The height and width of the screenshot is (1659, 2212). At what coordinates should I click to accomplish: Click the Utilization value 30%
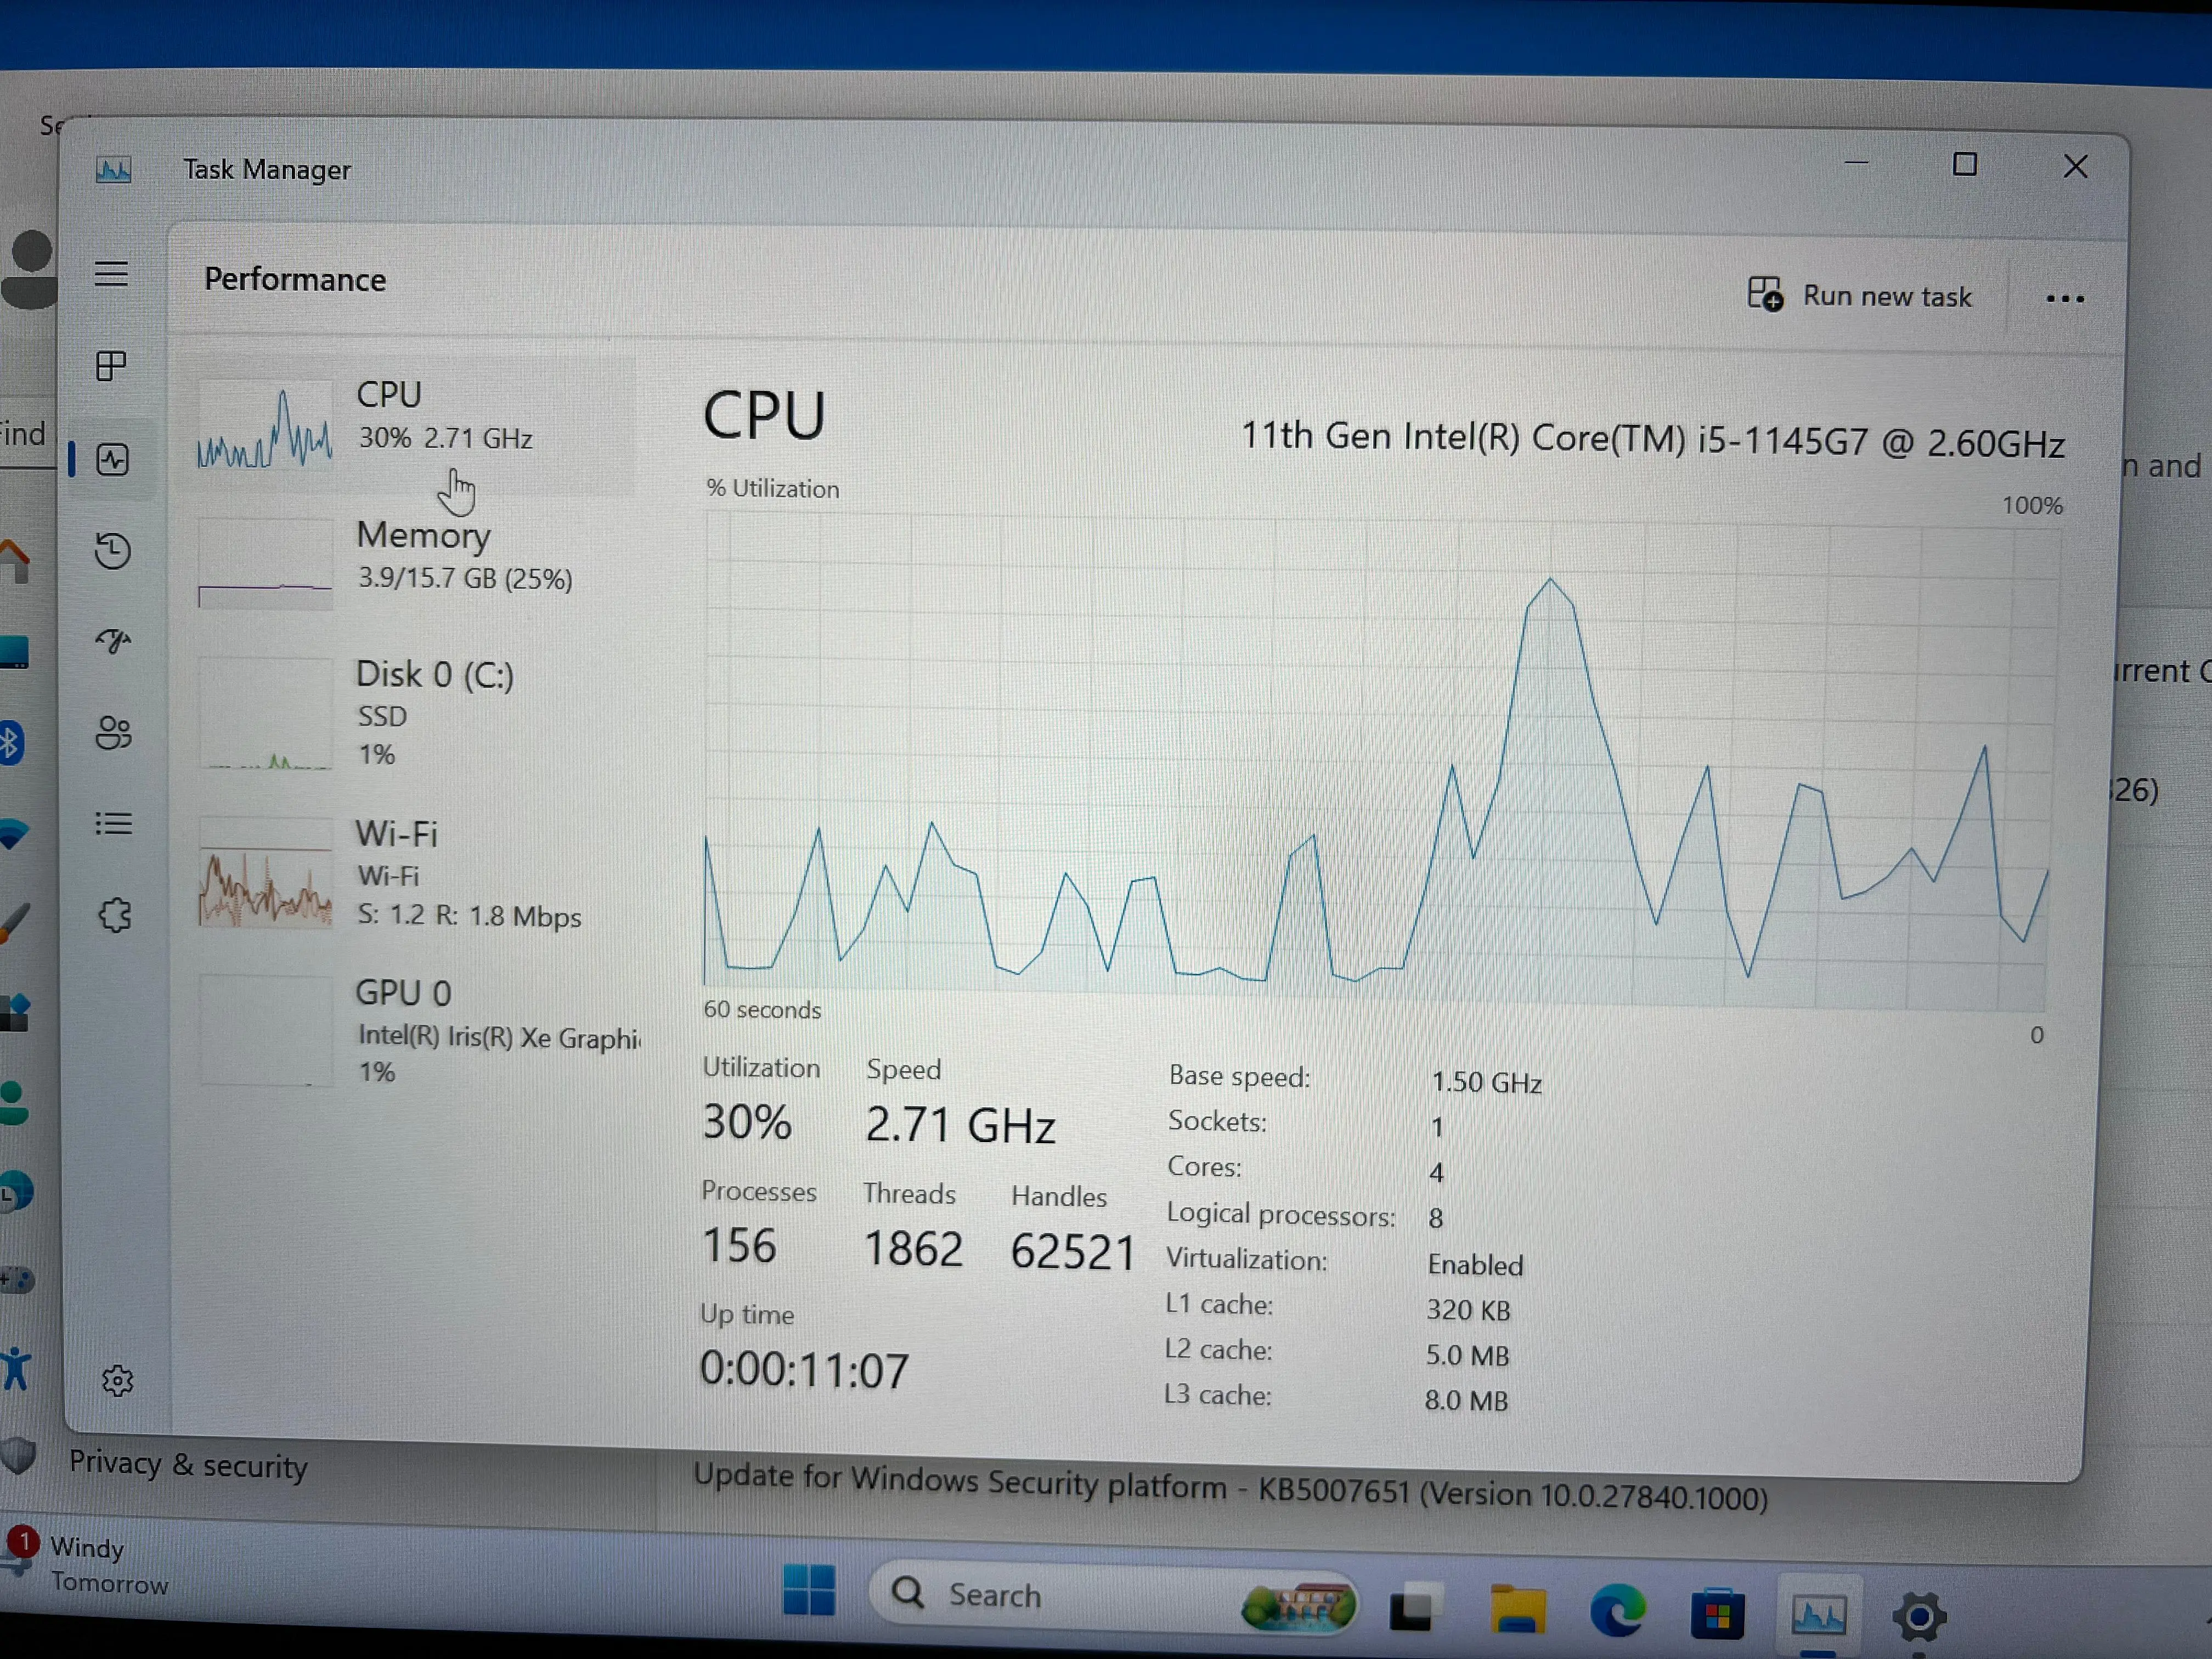[x=747, y=1122]
